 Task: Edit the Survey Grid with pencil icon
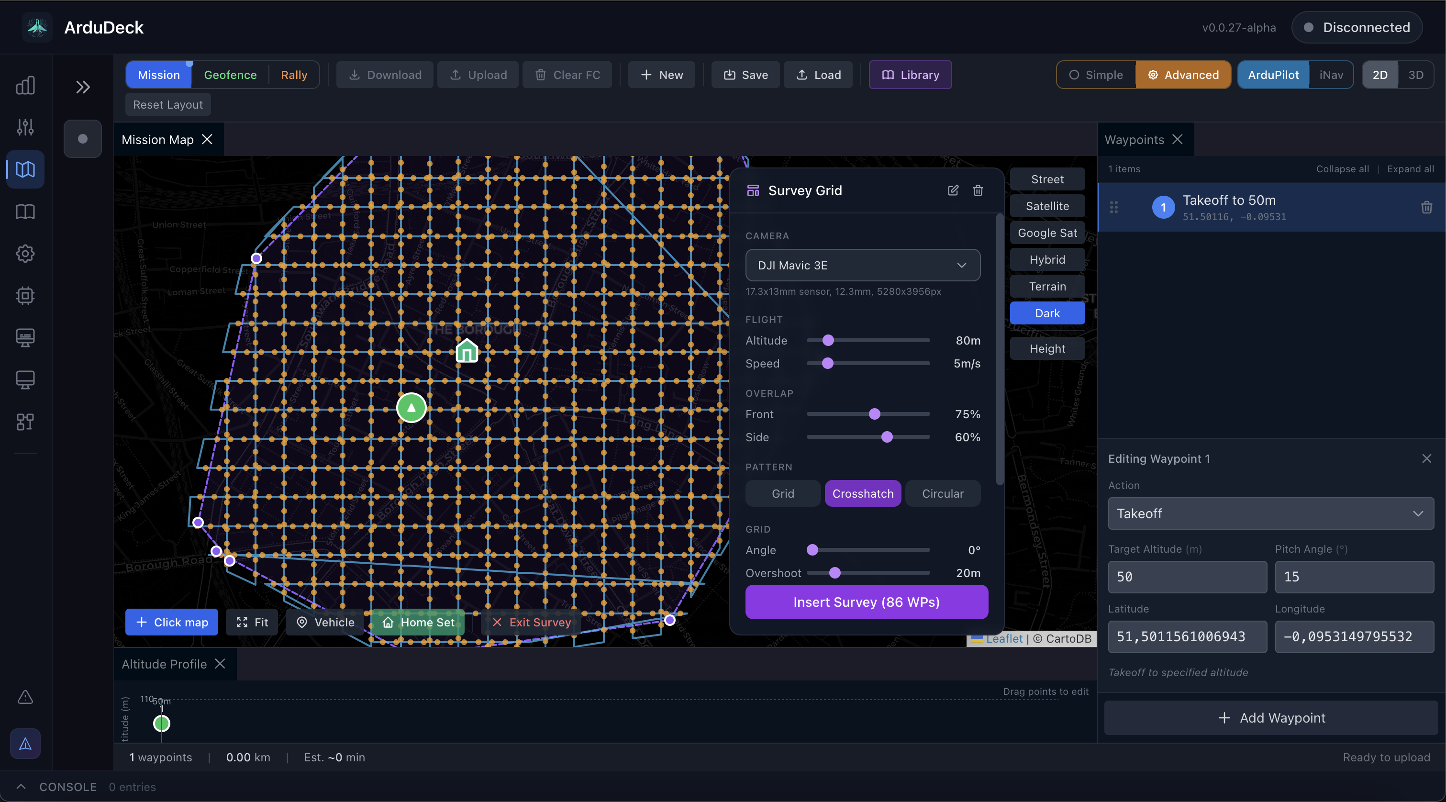click(x=953, y=190)
